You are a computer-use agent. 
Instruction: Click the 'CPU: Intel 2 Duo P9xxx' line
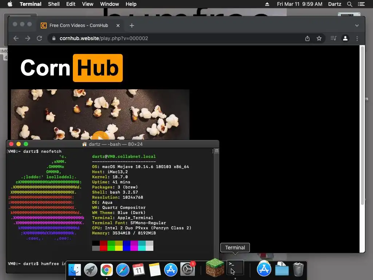[142, 228]
